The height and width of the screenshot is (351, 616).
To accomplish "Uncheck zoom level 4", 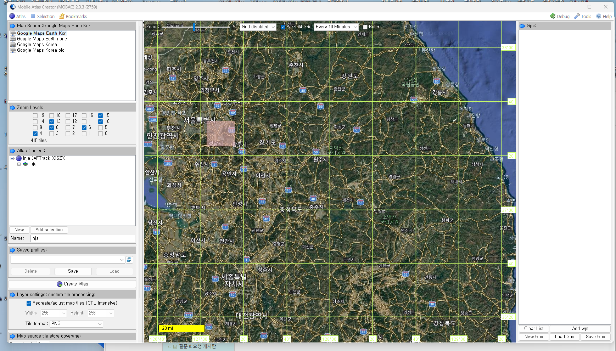I will pos(35,134).
